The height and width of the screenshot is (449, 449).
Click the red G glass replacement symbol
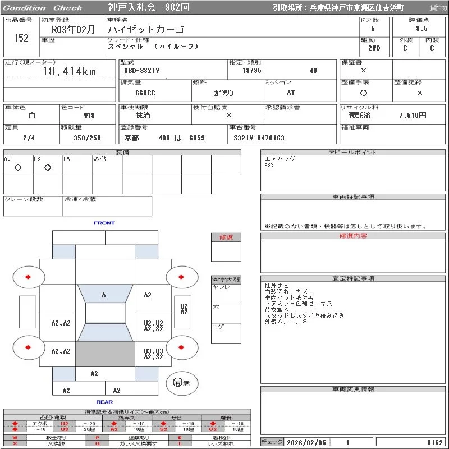tap(97, 443)
